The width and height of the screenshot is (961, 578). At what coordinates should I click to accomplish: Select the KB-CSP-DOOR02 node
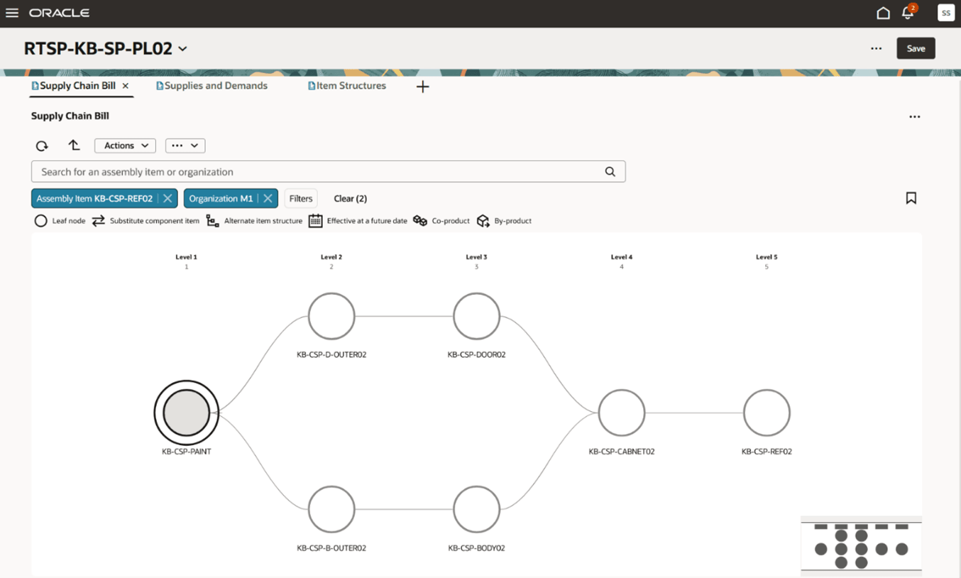tap(476, 316)
